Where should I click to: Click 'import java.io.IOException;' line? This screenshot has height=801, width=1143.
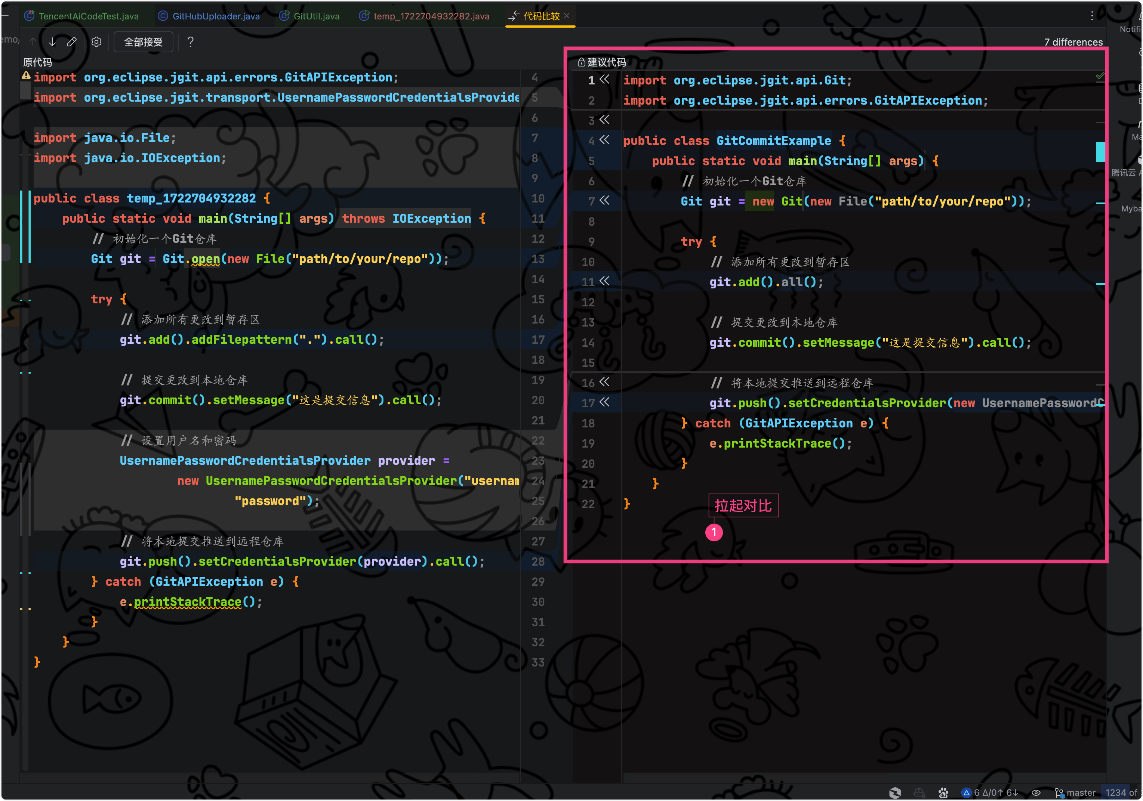point(130,158)
